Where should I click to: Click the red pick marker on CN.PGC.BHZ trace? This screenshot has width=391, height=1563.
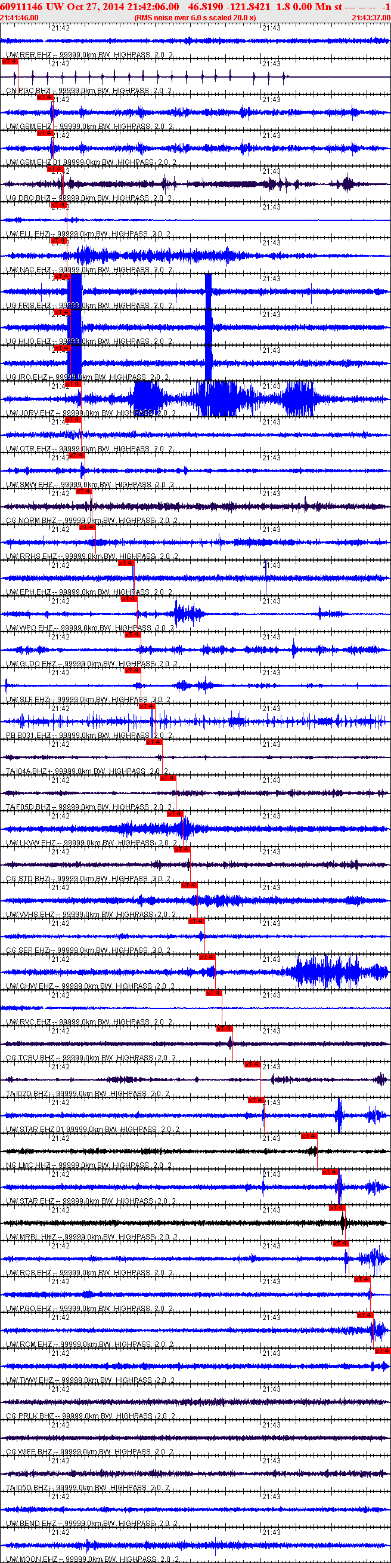point(10,61)
